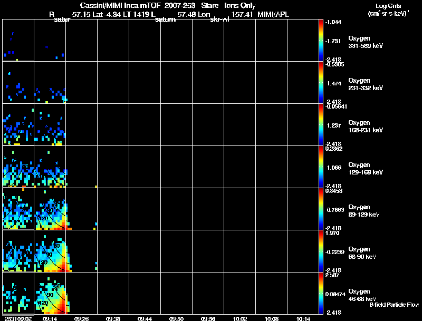422x321 pixels.
Task: Click the 09:14 panel in 129-169 keV row
Action: tap(50, 167)
